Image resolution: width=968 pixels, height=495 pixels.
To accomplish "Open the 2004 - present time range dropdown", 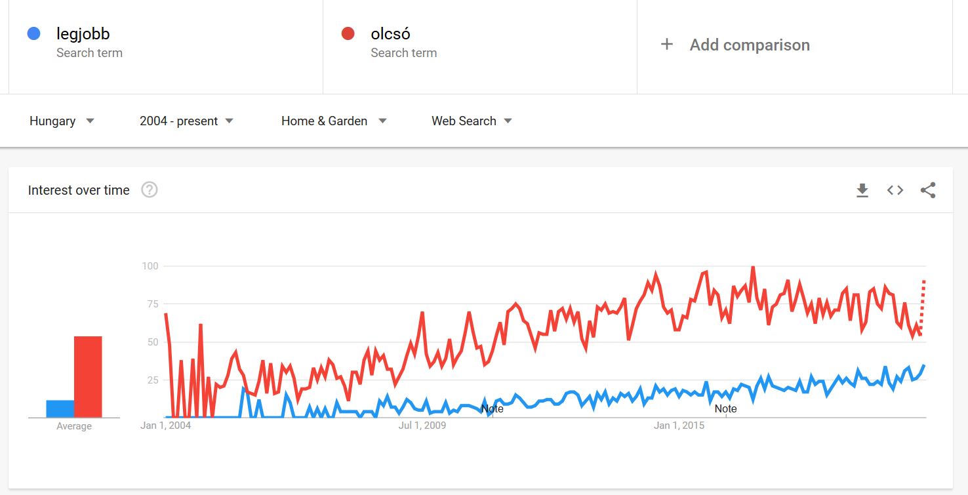I will (187, 121).
